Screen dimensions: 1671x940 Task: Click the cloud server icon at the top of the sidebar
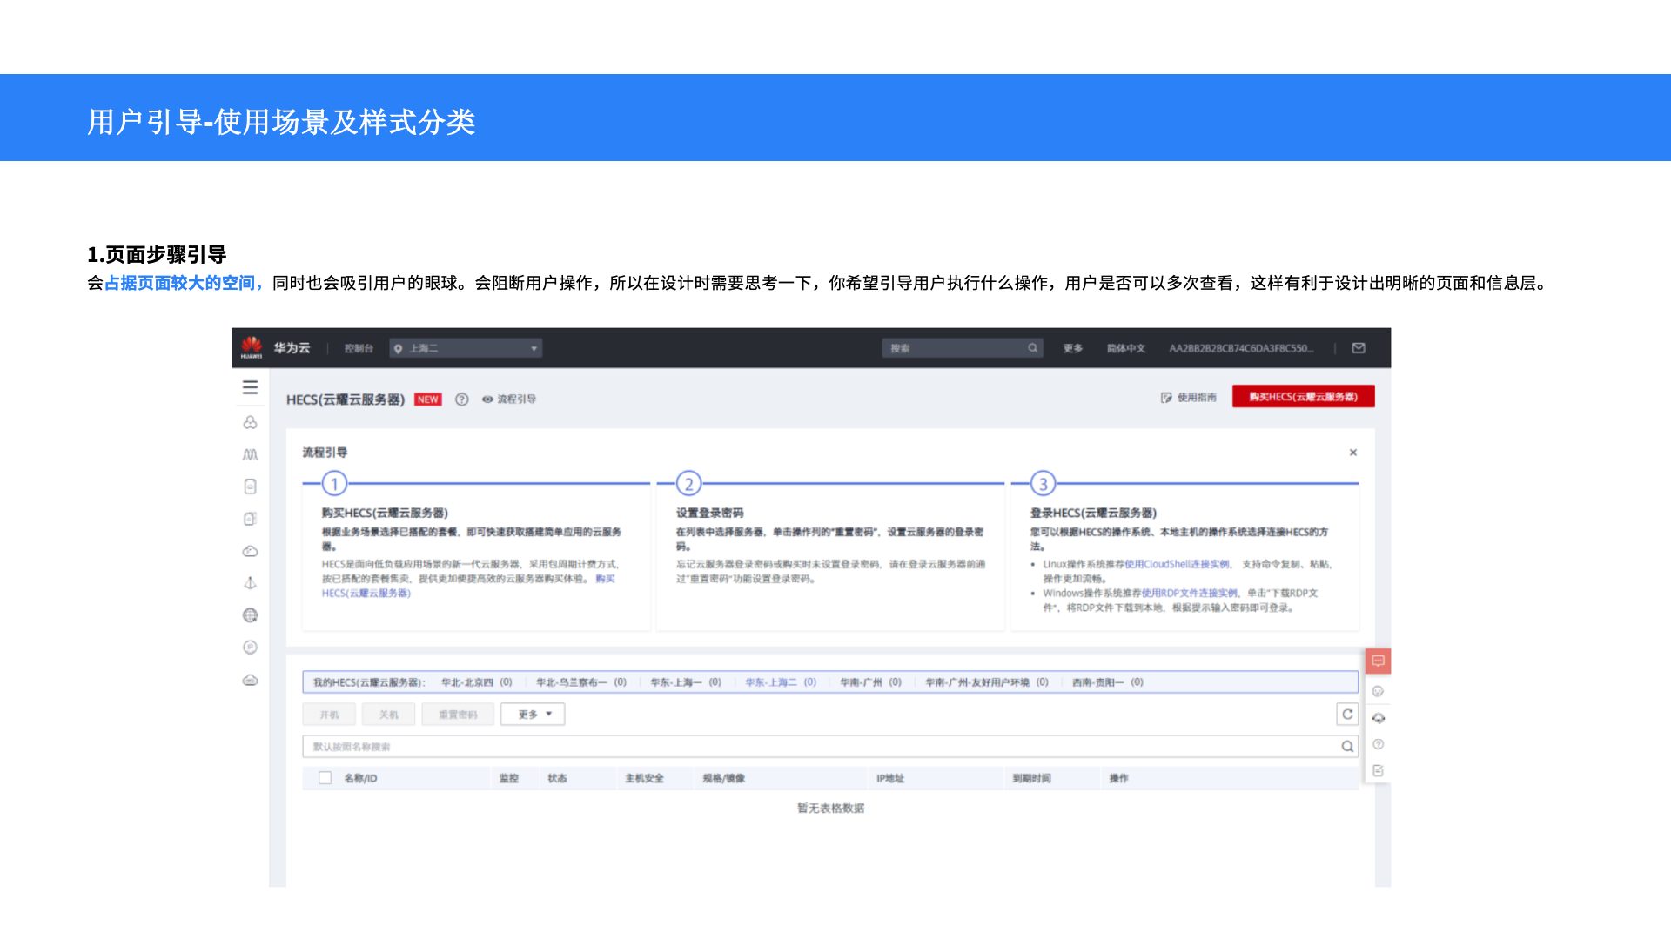(250, 422)
